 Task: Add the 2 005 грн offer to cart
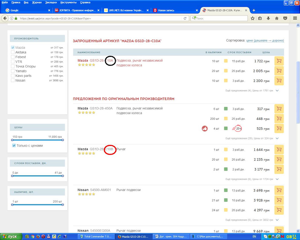[279, 71]
